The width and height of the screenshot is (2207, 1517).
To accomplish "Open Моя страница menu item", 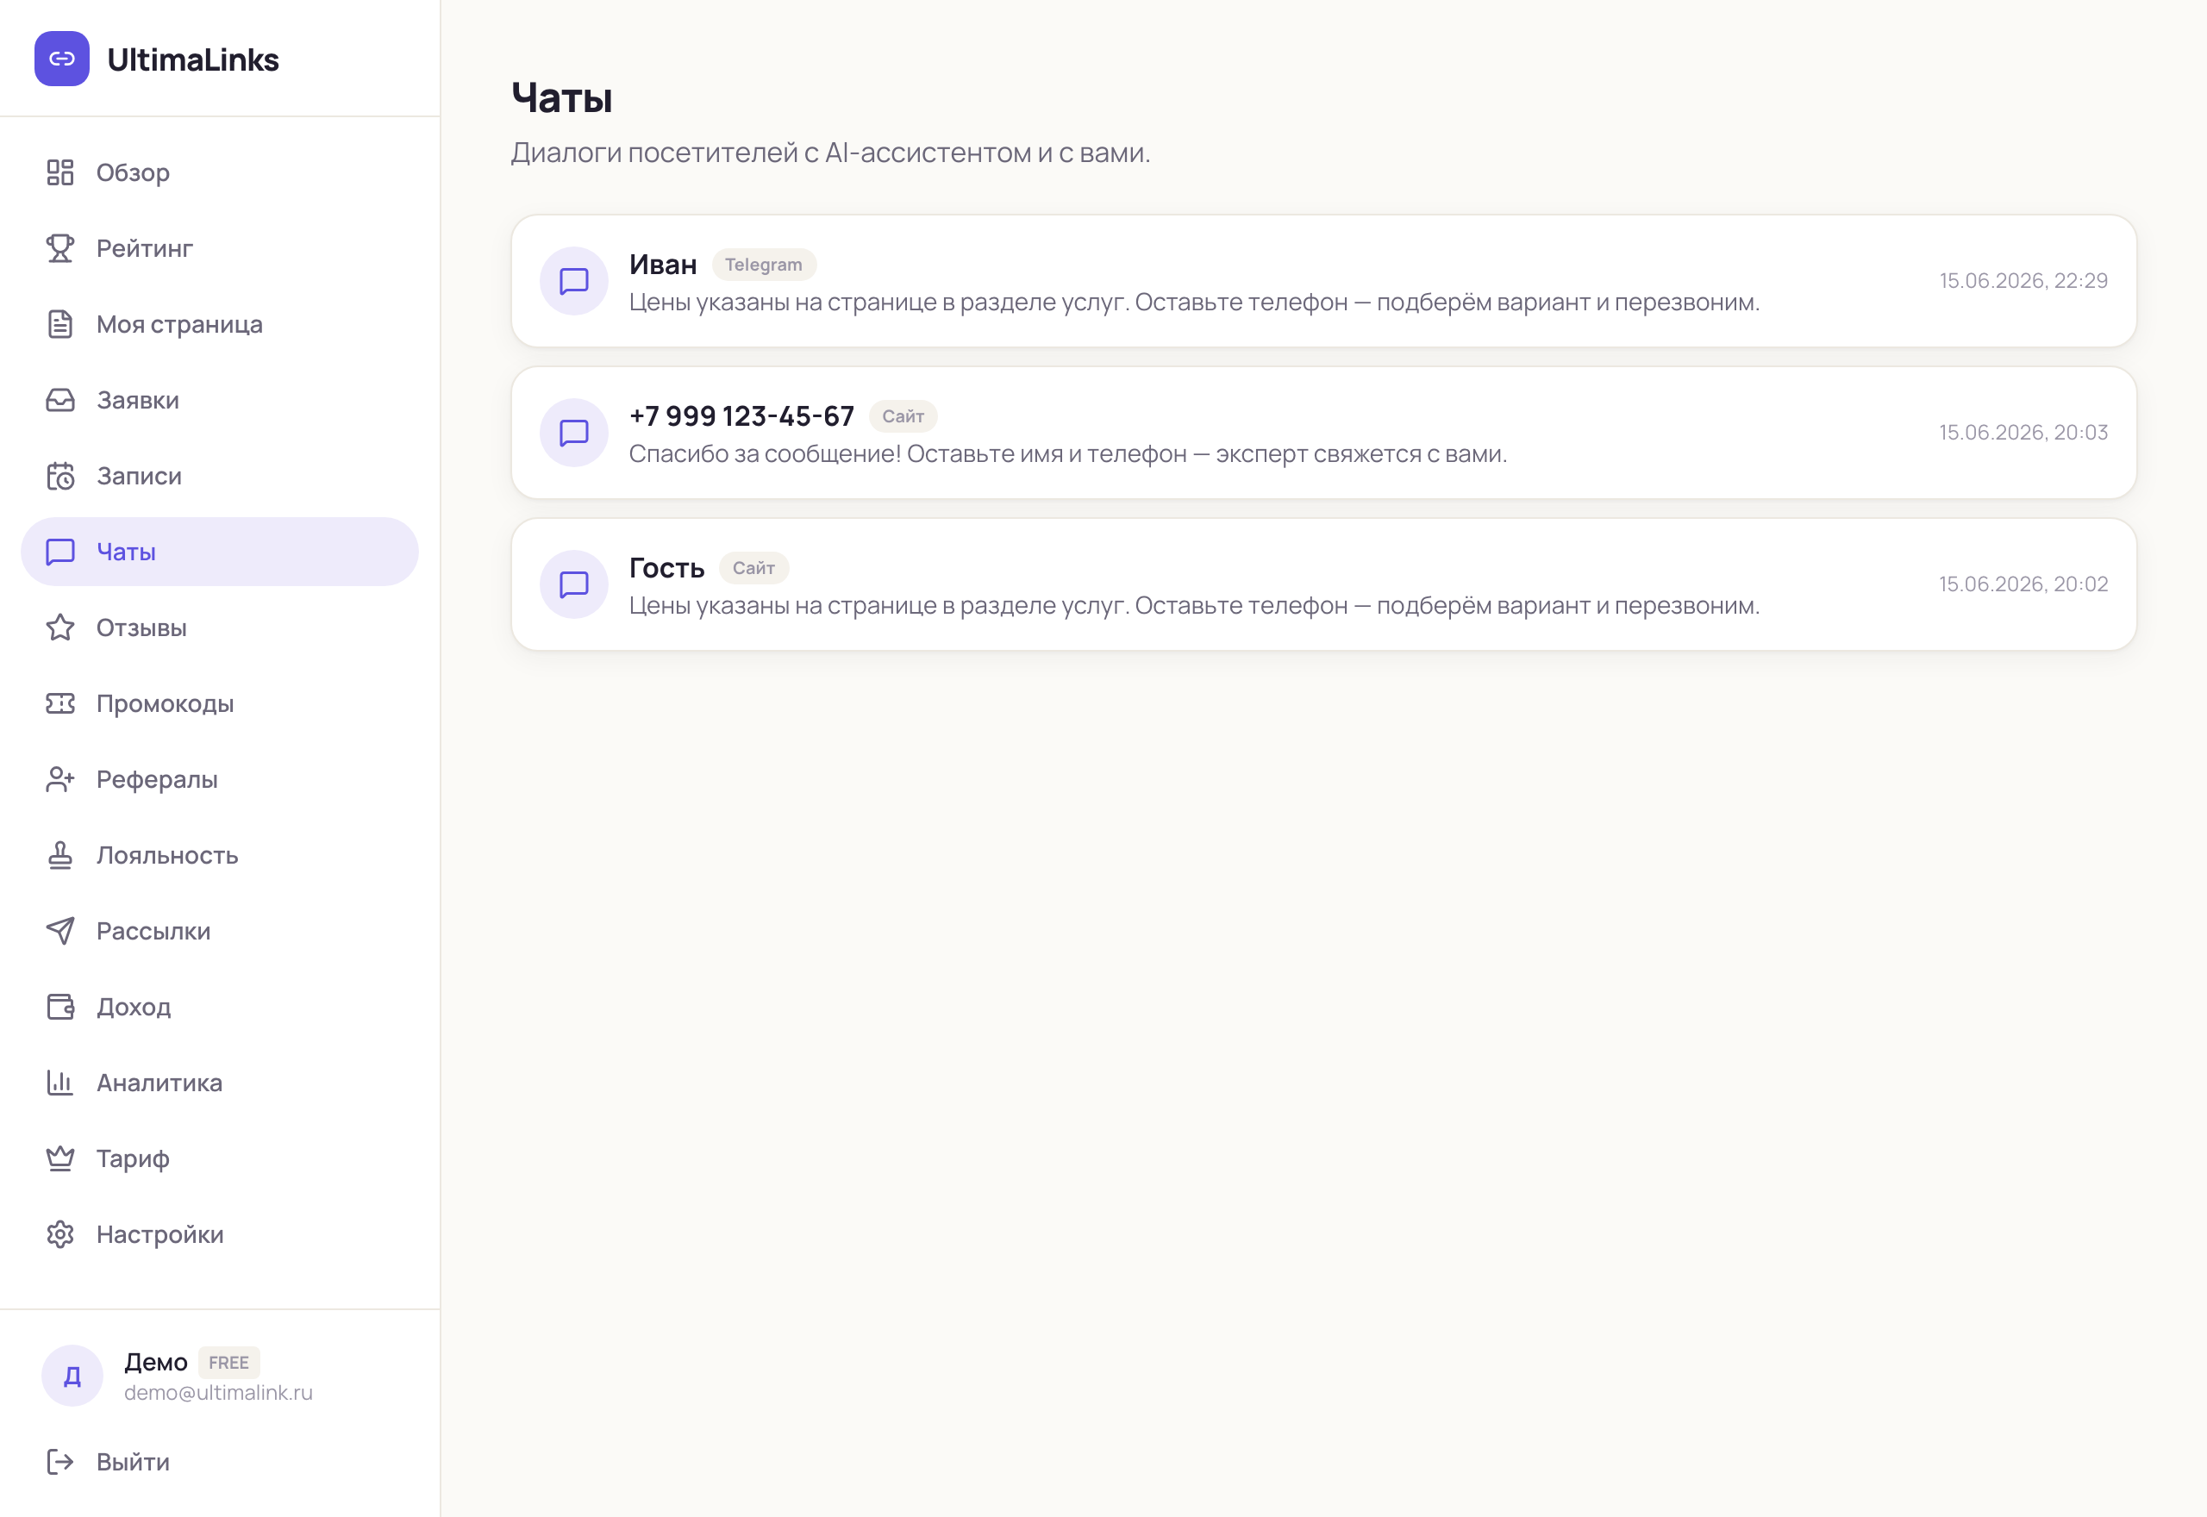I will pos(220,324).
